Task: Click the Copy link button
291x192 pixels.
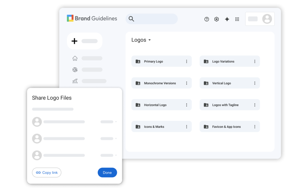Action: tap(47, 173)
